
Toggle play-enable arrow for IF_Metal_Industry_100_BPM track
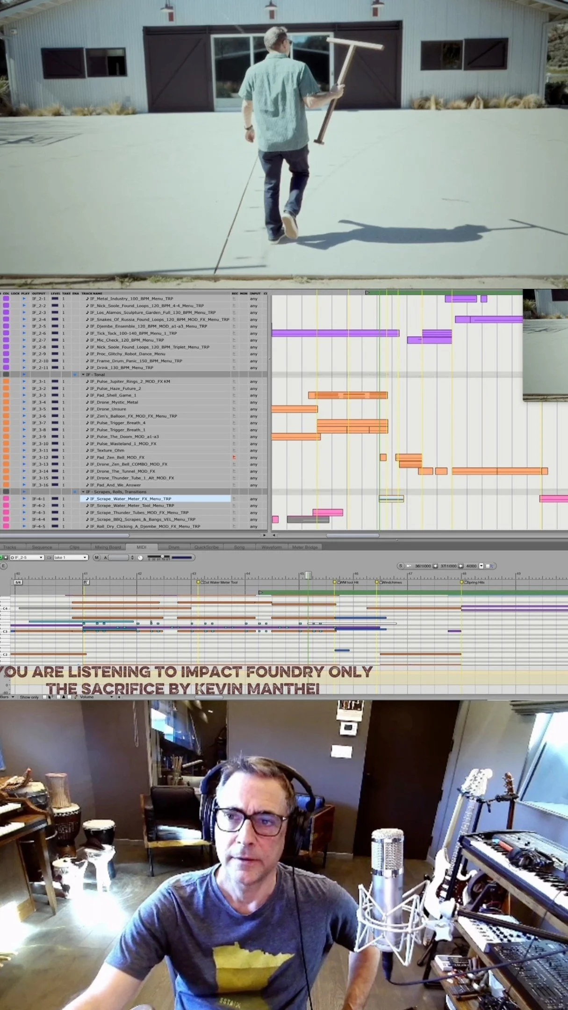(x=24, y=298)
